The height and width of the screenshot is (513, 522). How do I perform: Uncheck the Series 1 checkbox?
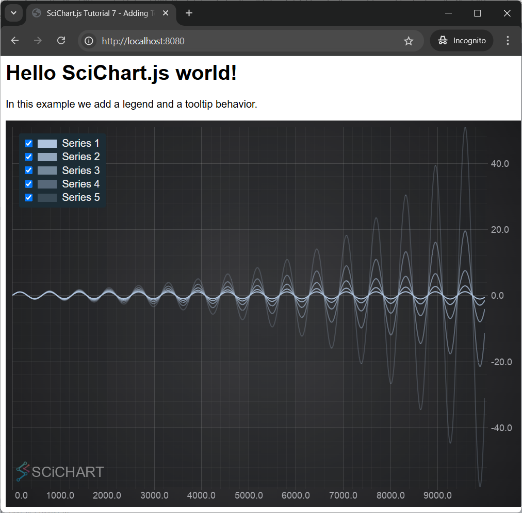click(x=29, y=144)
